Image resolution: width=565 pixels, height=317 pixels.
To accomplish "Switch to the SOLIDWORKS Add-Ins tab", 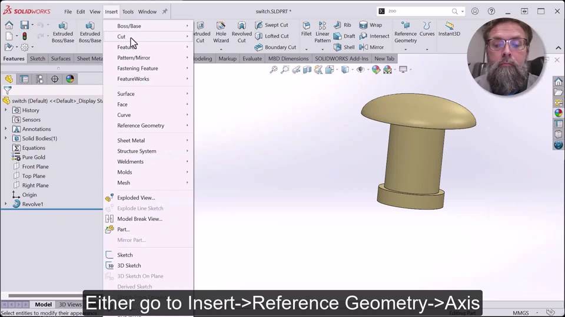I will click(x=341, y=58).
